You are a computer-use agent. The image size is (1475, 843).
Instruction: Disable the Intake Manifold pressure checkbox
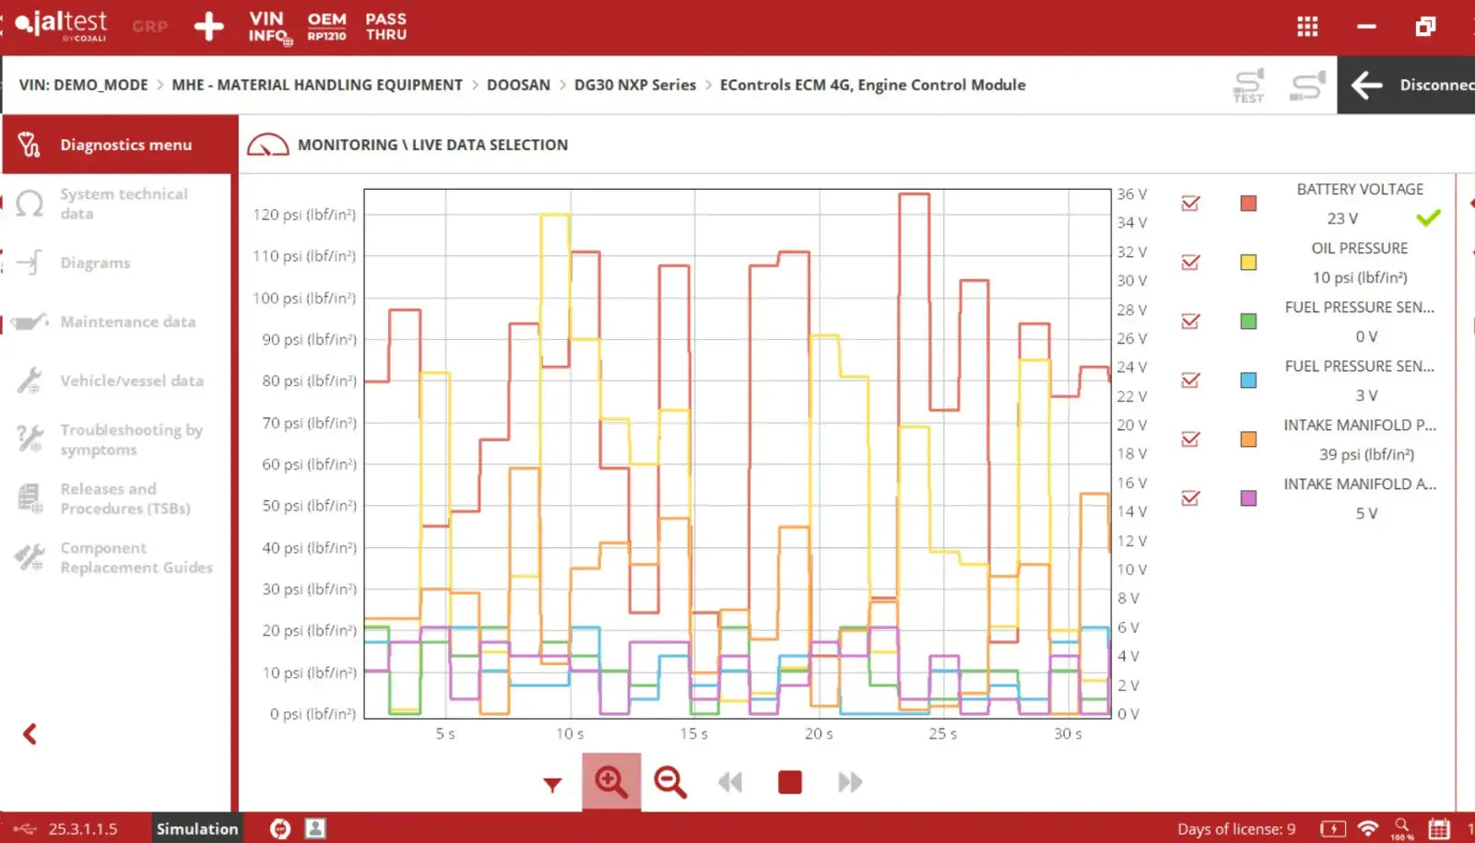[x=1190, y=439]
